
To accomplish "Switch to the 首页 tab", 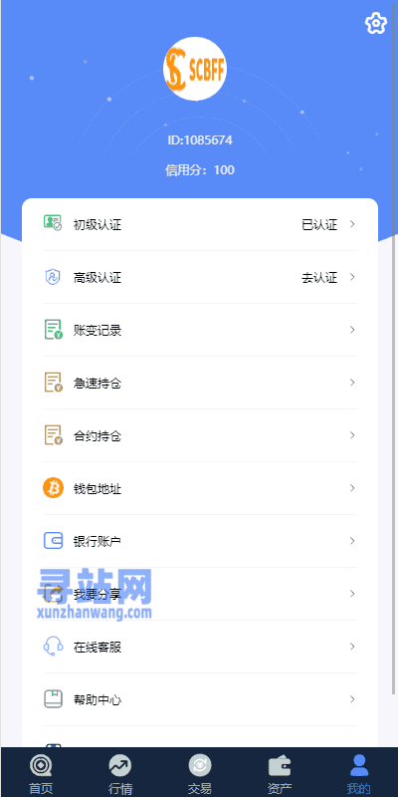I will (x=41, y=775).
